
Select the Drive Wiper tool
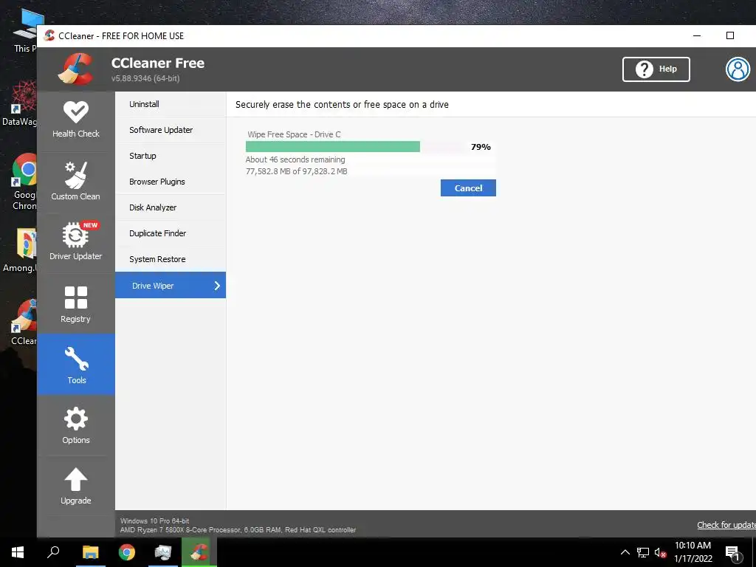(x=171, y=286)
